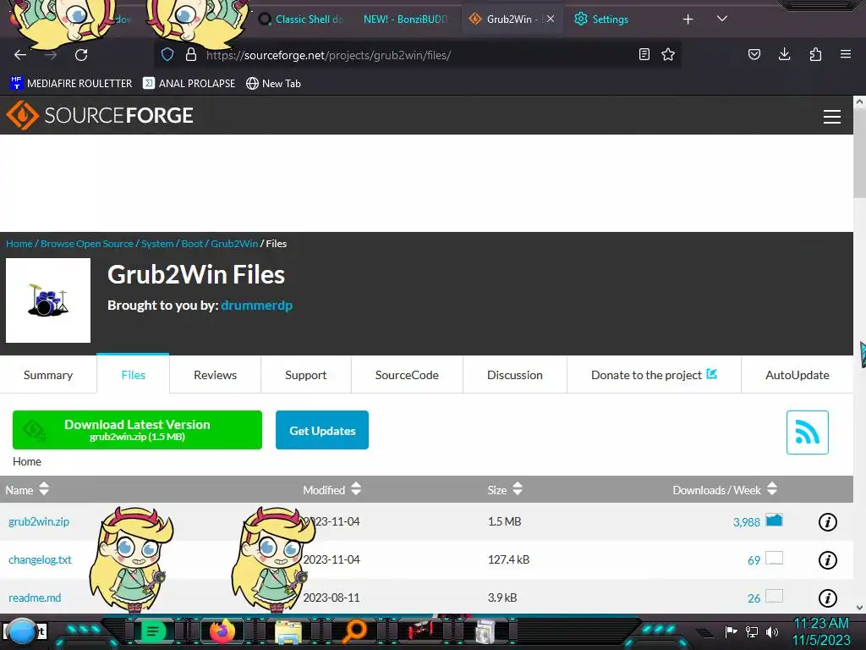Follow the Grub2Win breadcrumb link
This screenshot has width=866, height=650.
coord(234,243)
